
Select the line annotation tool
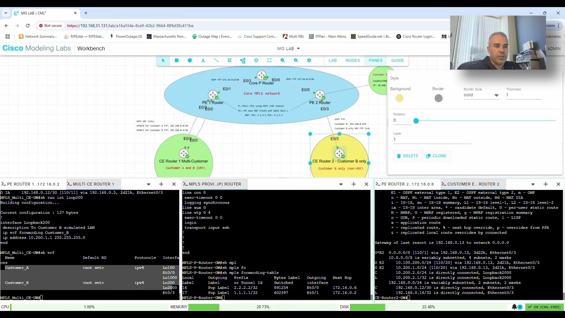[216, 61]
